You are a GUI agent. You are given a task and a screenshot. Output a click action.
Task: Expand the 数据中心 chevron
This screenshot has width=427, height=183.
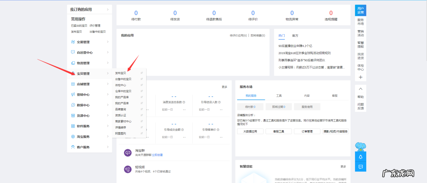pos(108,105)
